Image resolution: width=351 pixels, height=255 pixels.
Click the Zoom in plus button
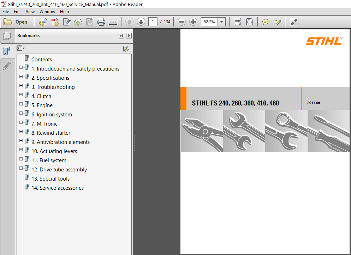(193, 22)
